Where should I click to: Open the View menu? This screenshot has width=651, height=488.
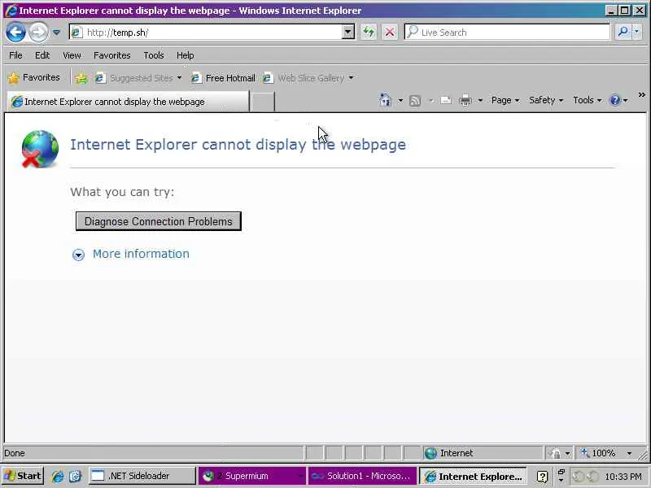72,55
